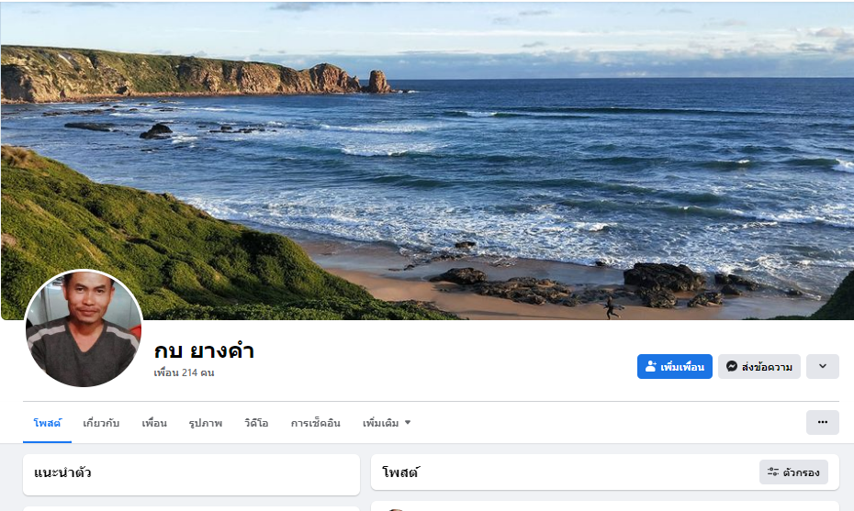
Task: Open the เกี่ยวกับ tab
Action: (x=101, y=423)
